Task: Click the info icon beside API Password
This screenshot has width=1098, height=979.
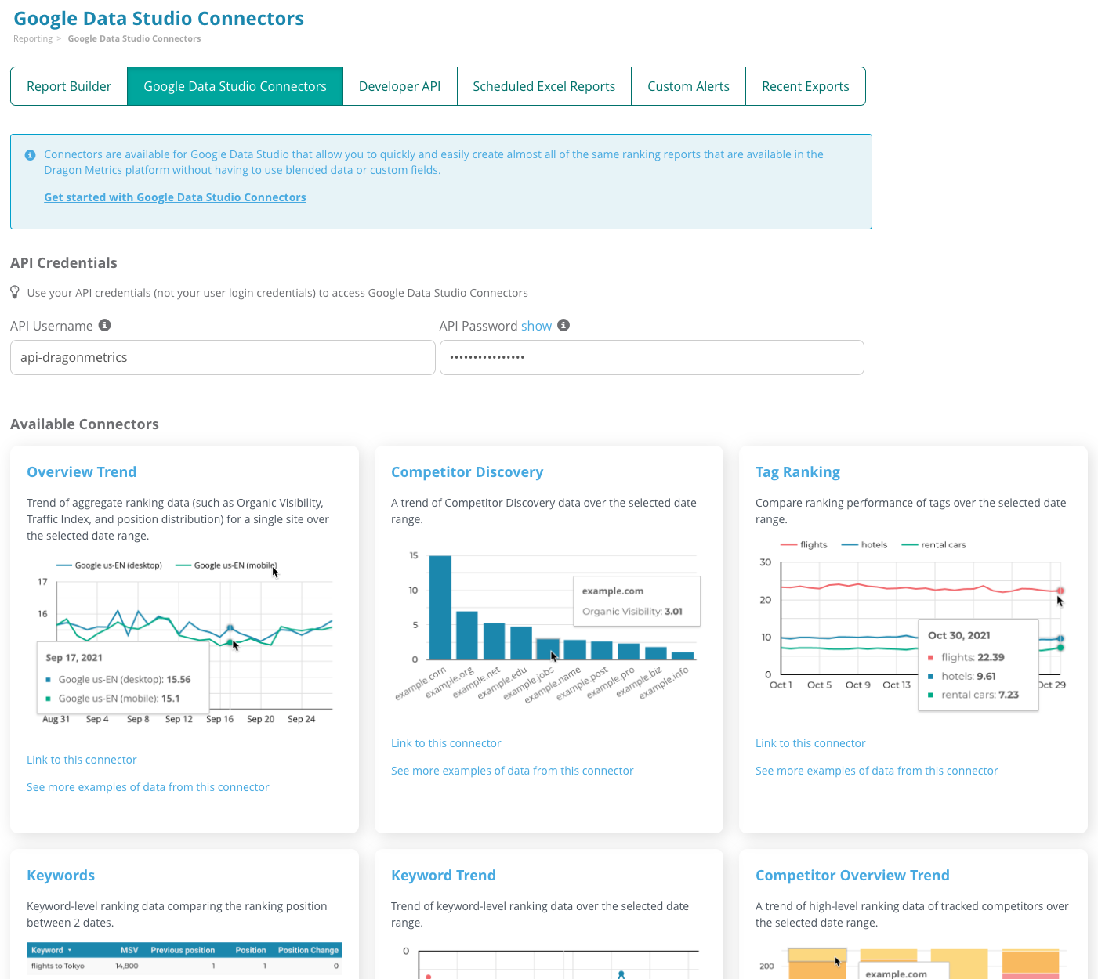Action: pos(563,325)
